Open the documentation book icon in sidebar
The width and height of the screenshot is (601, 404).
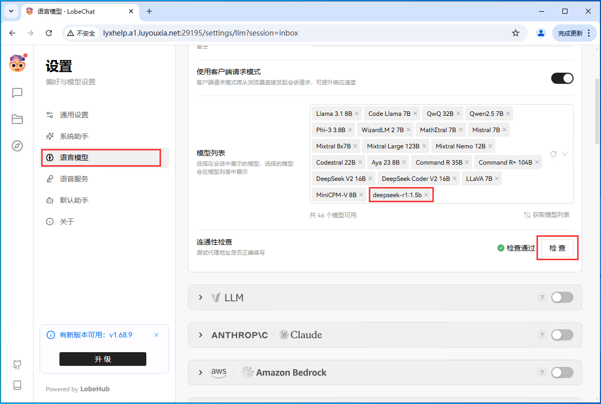pyautogui.click(x=17, y=385)
